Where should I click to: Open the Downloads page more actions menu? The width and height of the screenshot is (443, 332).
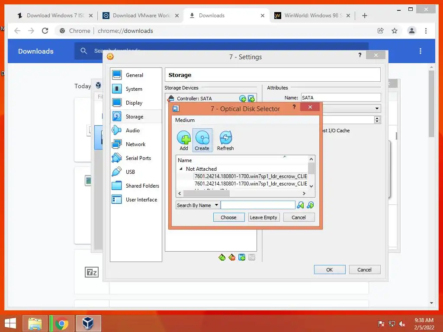(421, 51)
